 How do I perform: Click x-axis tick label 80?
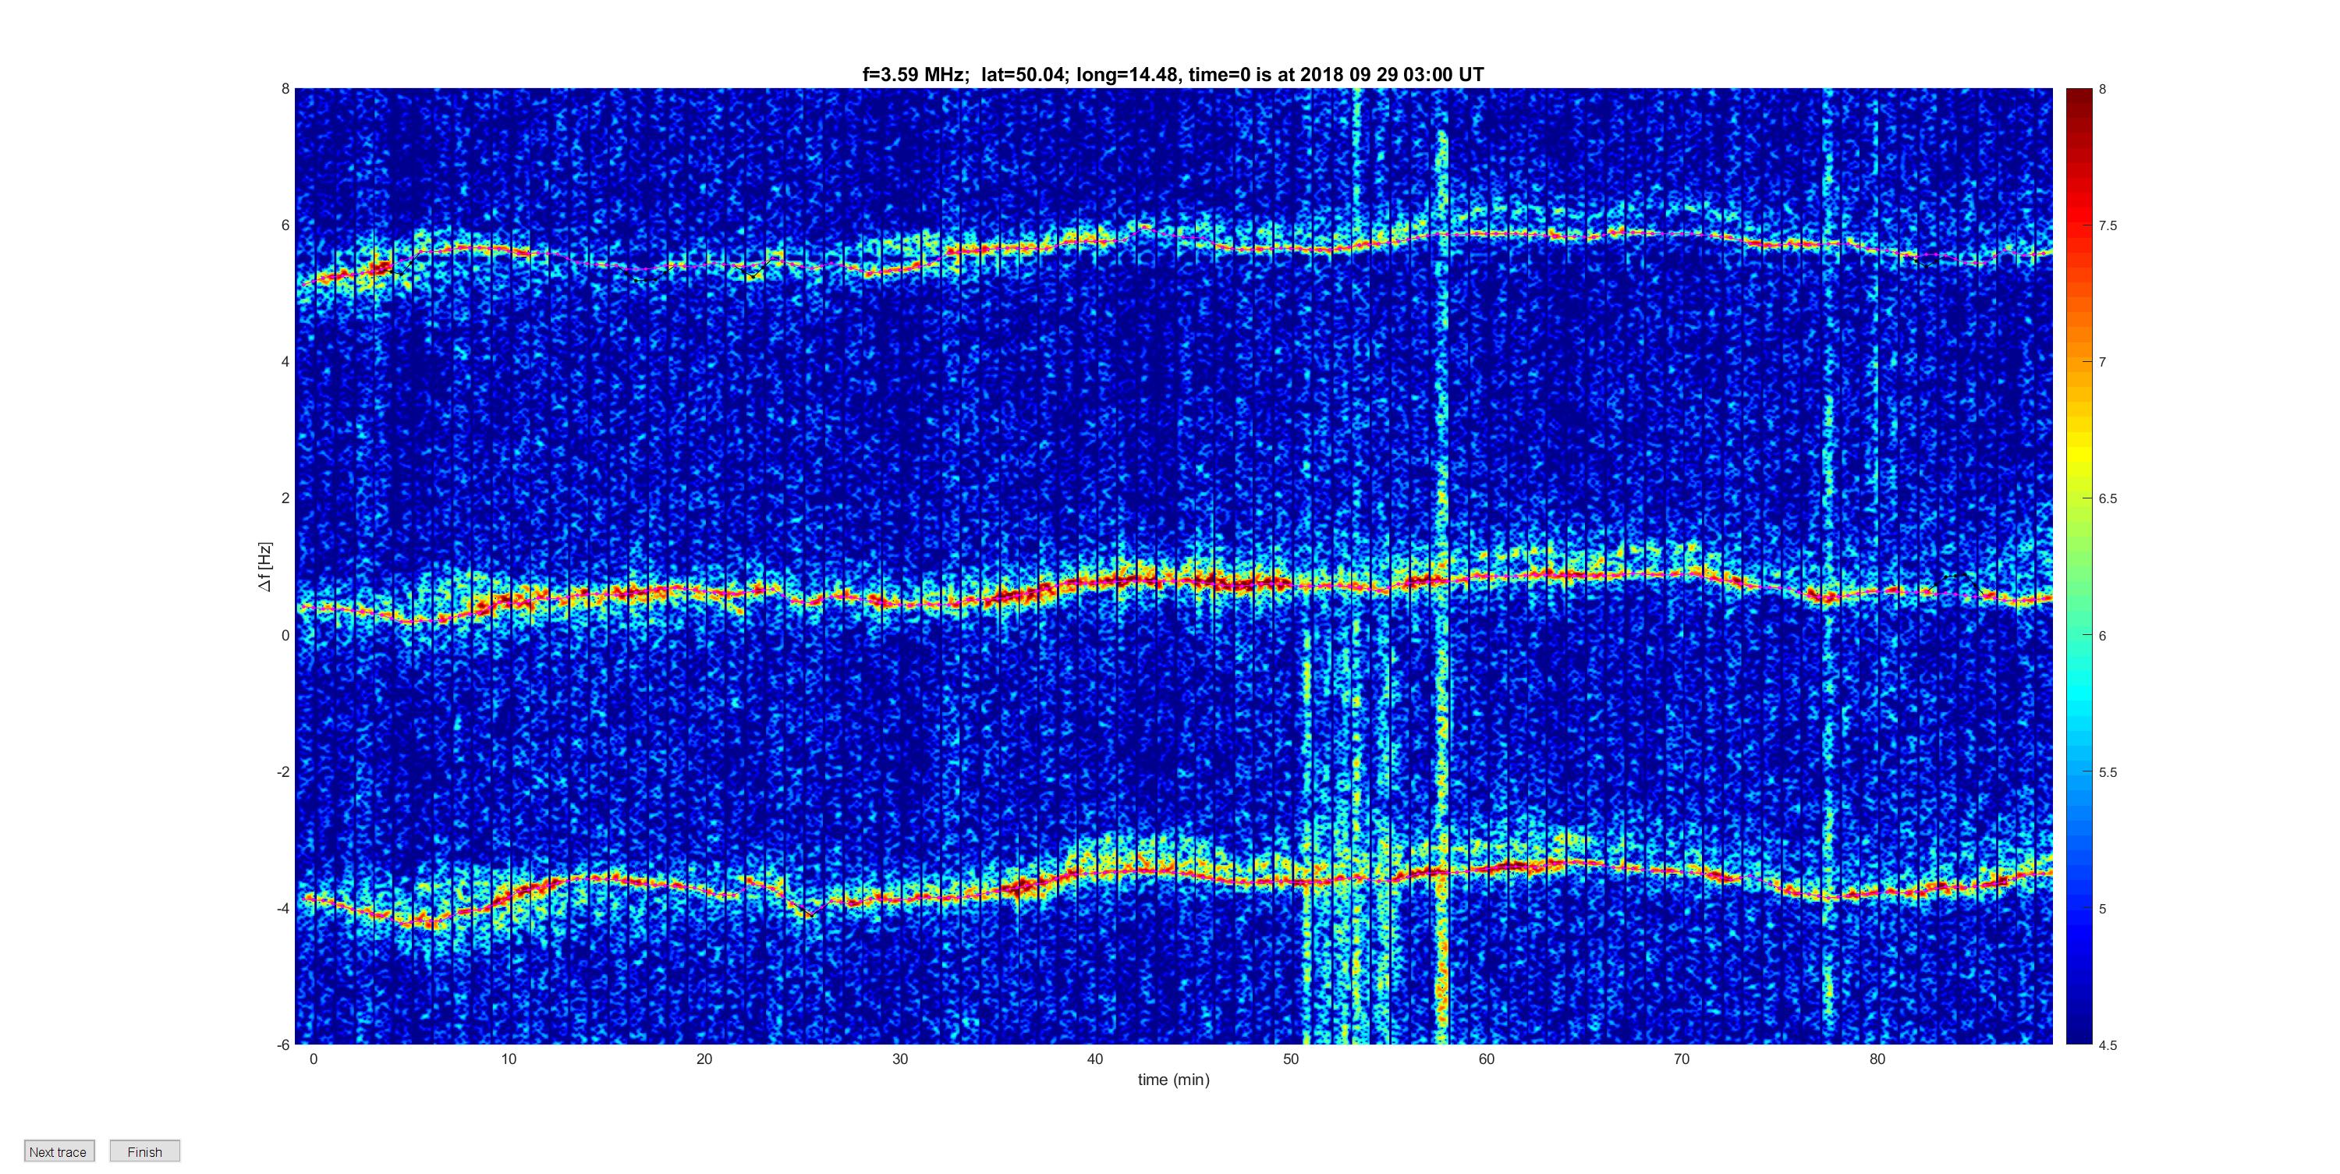coord(1877,1059)
